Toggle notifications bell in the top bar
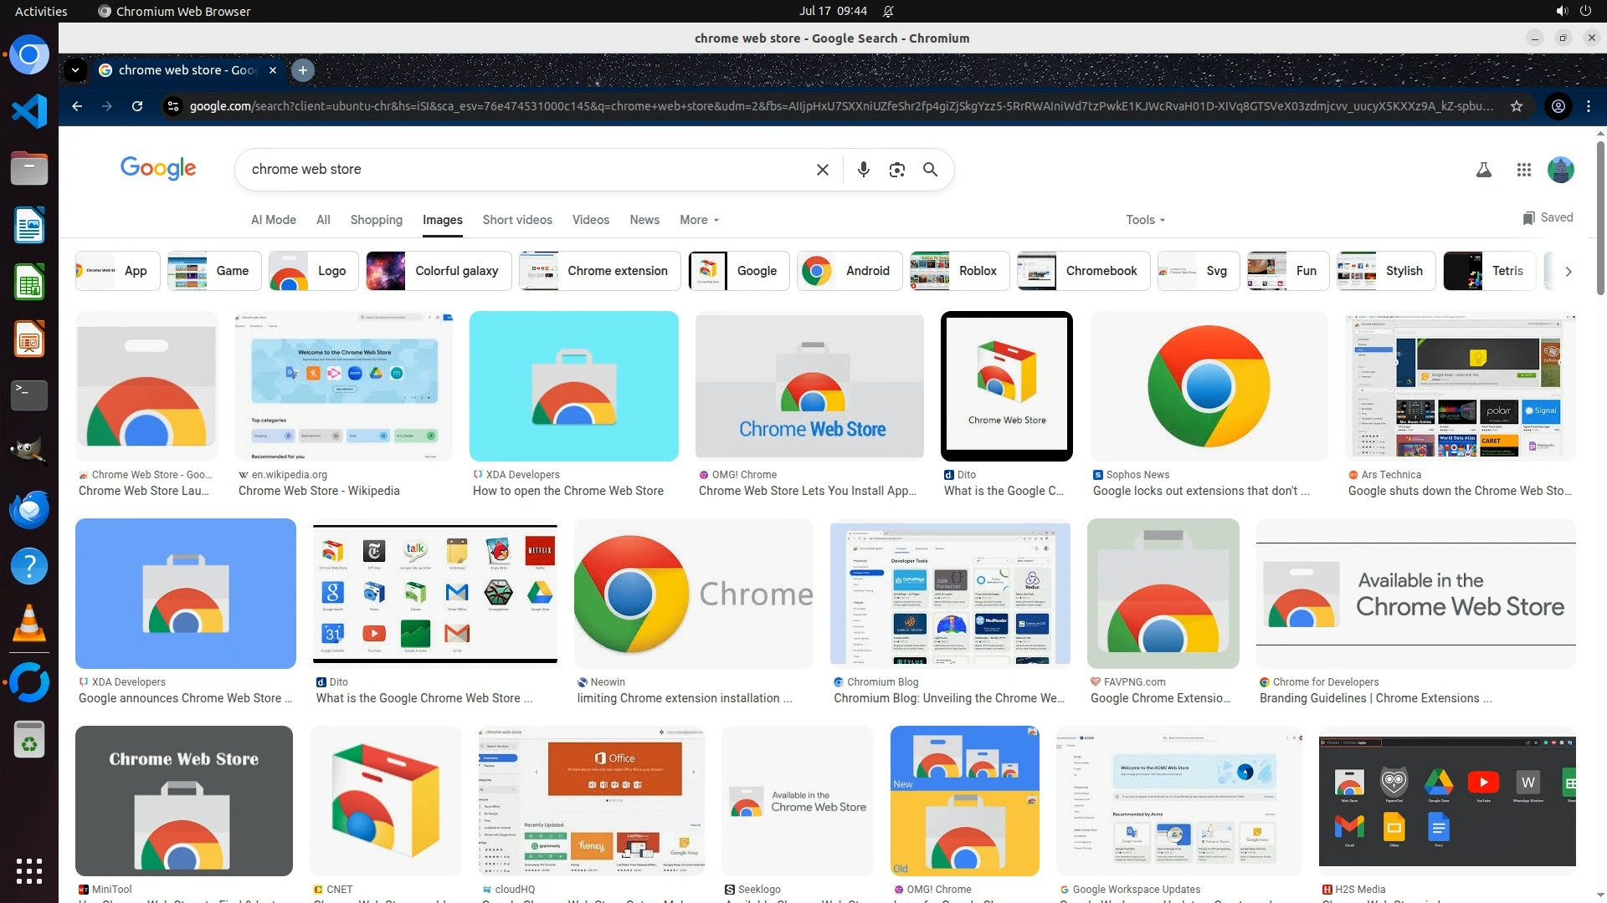 point(888,11)
